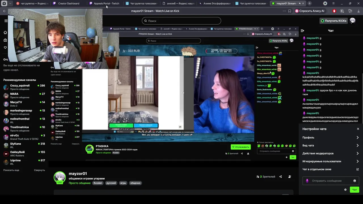The image size is (363, 204).
Task: Click the Отправить сообщение chat input
Action: point(331,181)
